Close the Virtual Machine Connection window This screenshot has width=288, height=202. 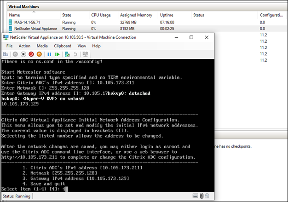click(x=207, y=37)
